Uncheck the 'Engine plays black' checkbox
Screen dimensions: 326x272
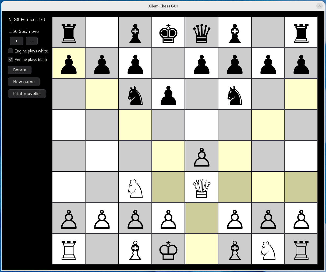click(11, 59)
